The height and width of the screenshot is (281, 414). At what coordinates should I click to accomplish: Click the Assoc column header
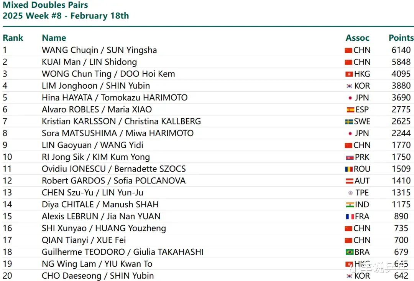[x=357, y=38]
